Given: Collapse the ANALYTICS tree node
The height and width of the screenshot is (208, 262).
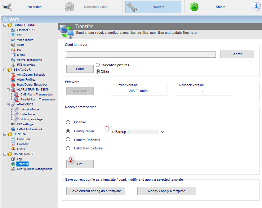Looking at the screenshot, I should pyautogui.click(x=8, y=104).
